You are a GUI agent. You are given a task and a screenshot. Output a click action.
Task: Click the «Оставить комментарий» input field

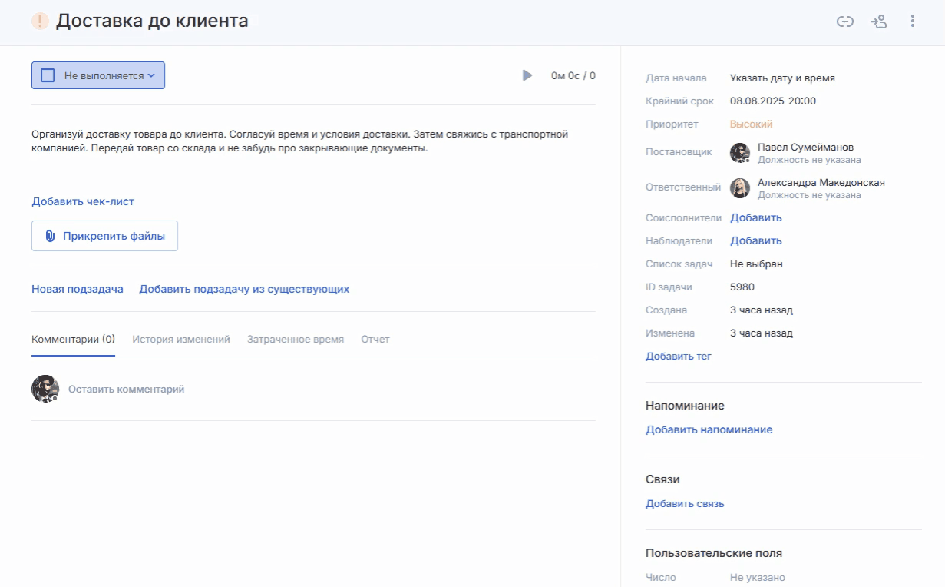pyautogui.click(x=127, y=389)
